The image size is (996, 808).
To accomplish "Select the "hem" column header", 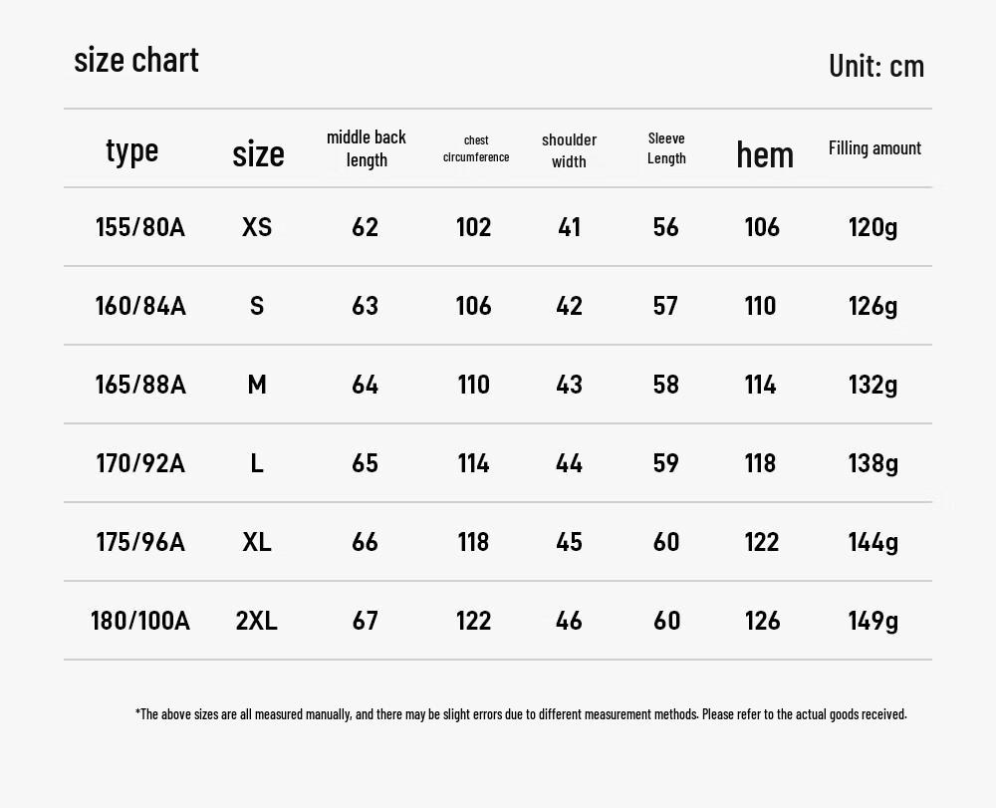I will (765, 154).
